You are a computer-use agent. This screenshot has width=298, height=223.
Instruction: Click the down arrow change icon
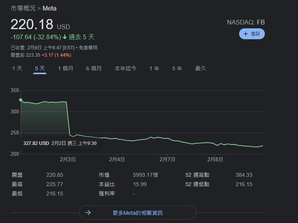[x=65, y=37]
